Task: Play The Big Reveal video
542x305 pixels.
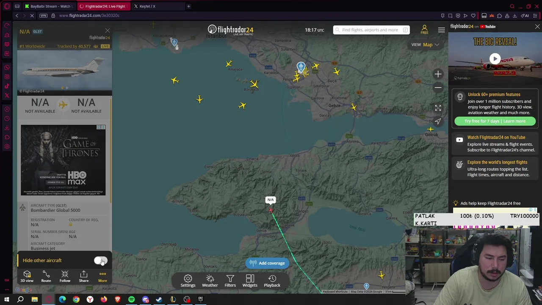Action: click(495, 58)
